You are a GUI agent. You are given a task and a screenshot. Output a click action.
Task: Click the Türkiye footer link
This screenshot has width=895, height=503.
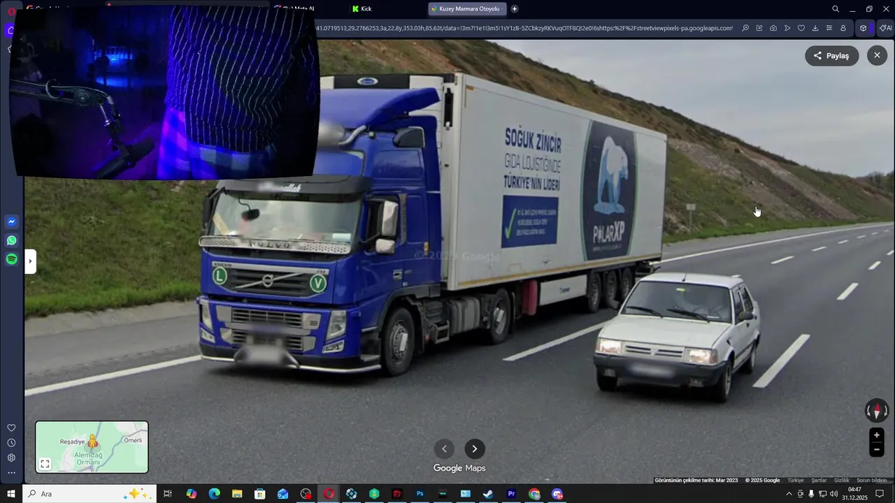coord(796,481)
